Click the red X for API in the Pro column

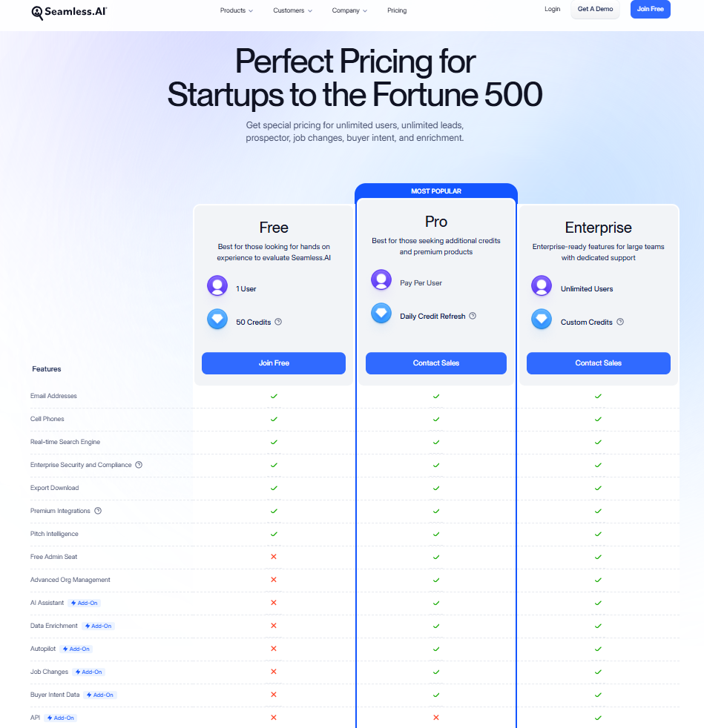pyautogui.click(x=435, y=718)
